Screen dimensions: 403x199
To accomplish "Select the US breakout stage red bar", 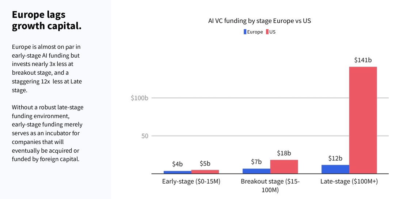I will click(284, 167).
